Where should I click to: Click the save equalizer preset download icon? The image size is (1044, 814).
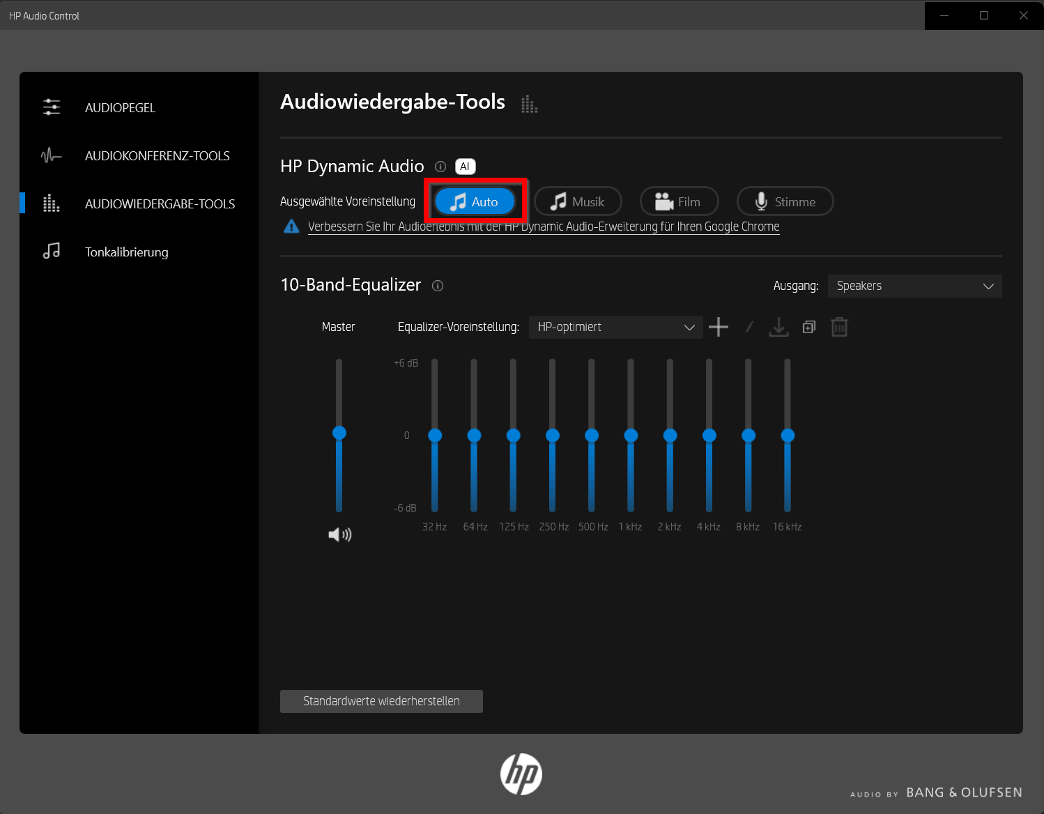(x=779, y=327)
